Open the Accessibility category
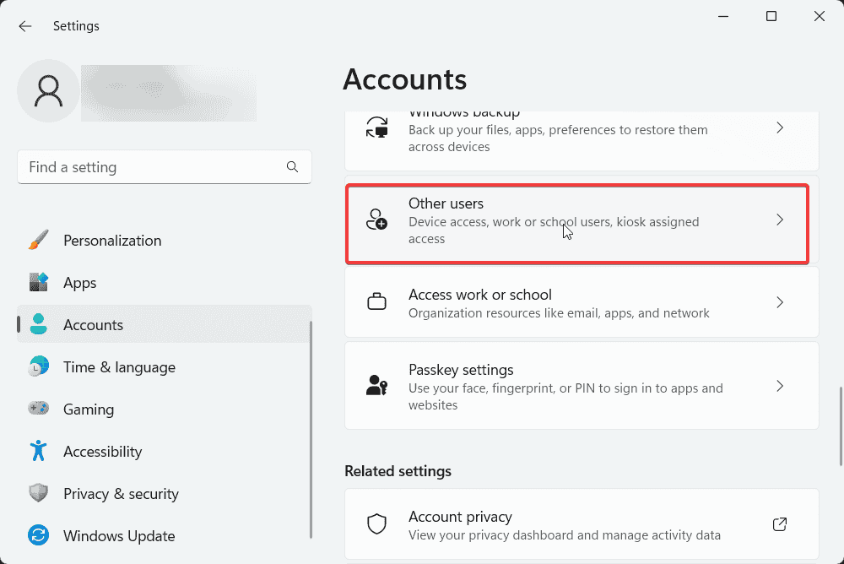Image resolution: width=844 pixels, height=564 pixels. (x=165, y=451)
